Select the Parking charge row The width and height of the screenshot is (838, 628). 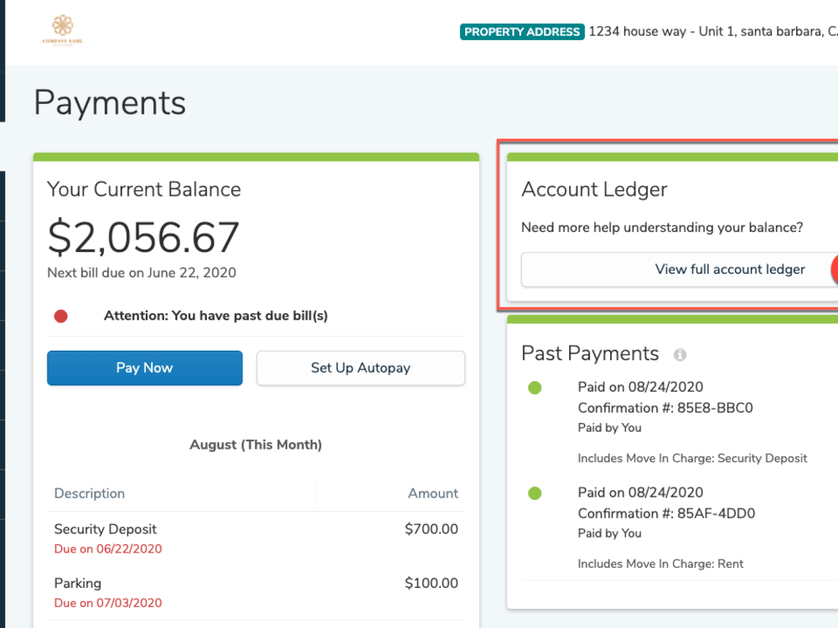click(x=256, y=593)
